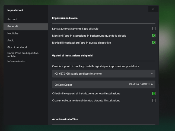Click the Opzioni di installazione dei giochi heading
The width and height of the screenshot is (175, 131).
pos(72,56)
